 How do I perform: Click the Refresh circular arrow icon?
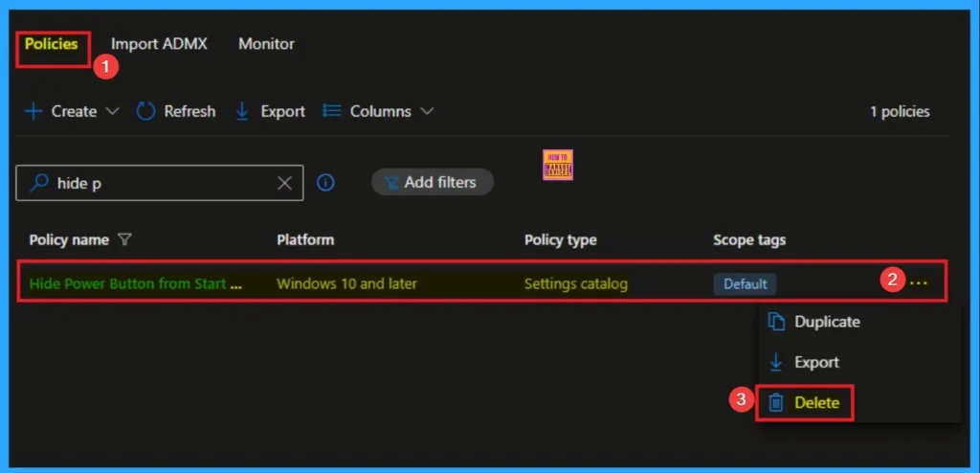145,111
